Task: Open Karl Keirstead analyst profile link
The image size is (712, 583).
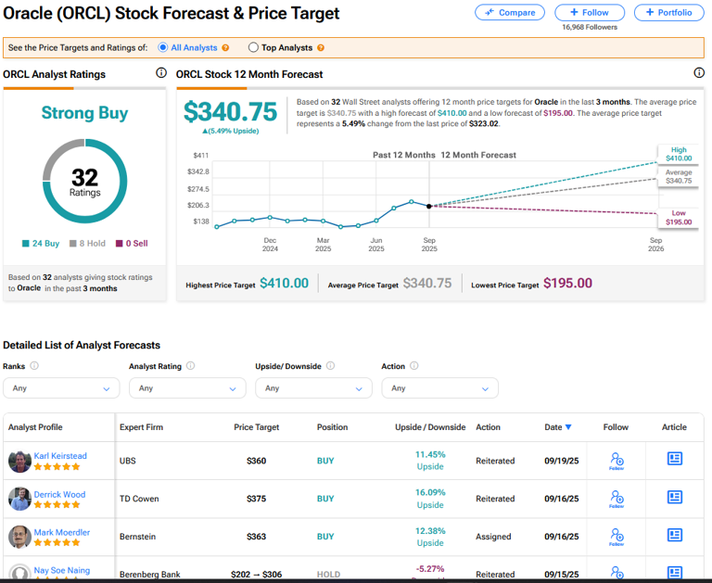Action: click(59, 456)
